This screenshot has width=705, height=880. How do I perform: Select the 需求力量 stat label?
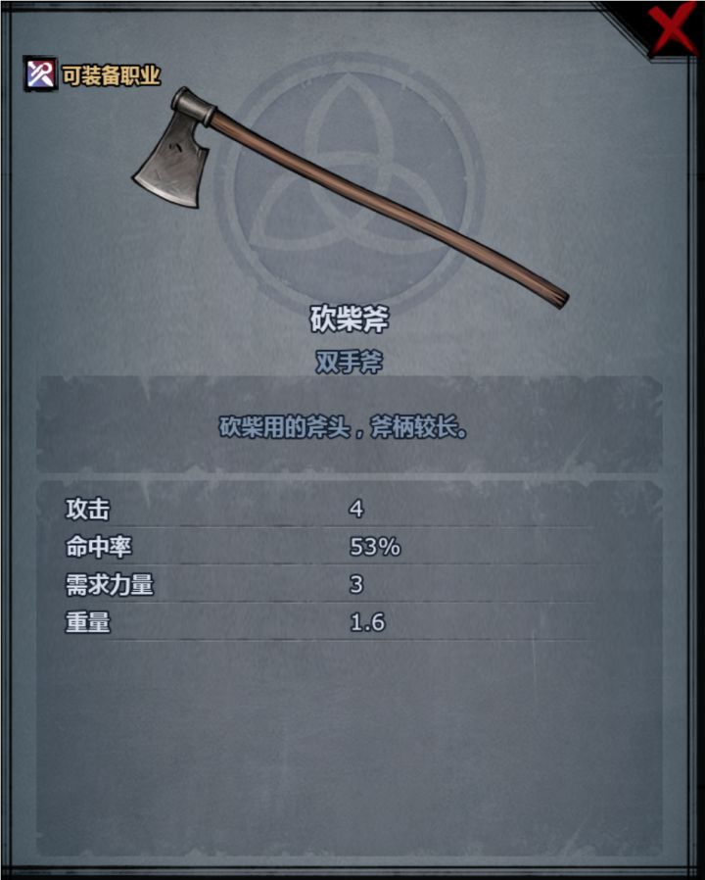110,585
